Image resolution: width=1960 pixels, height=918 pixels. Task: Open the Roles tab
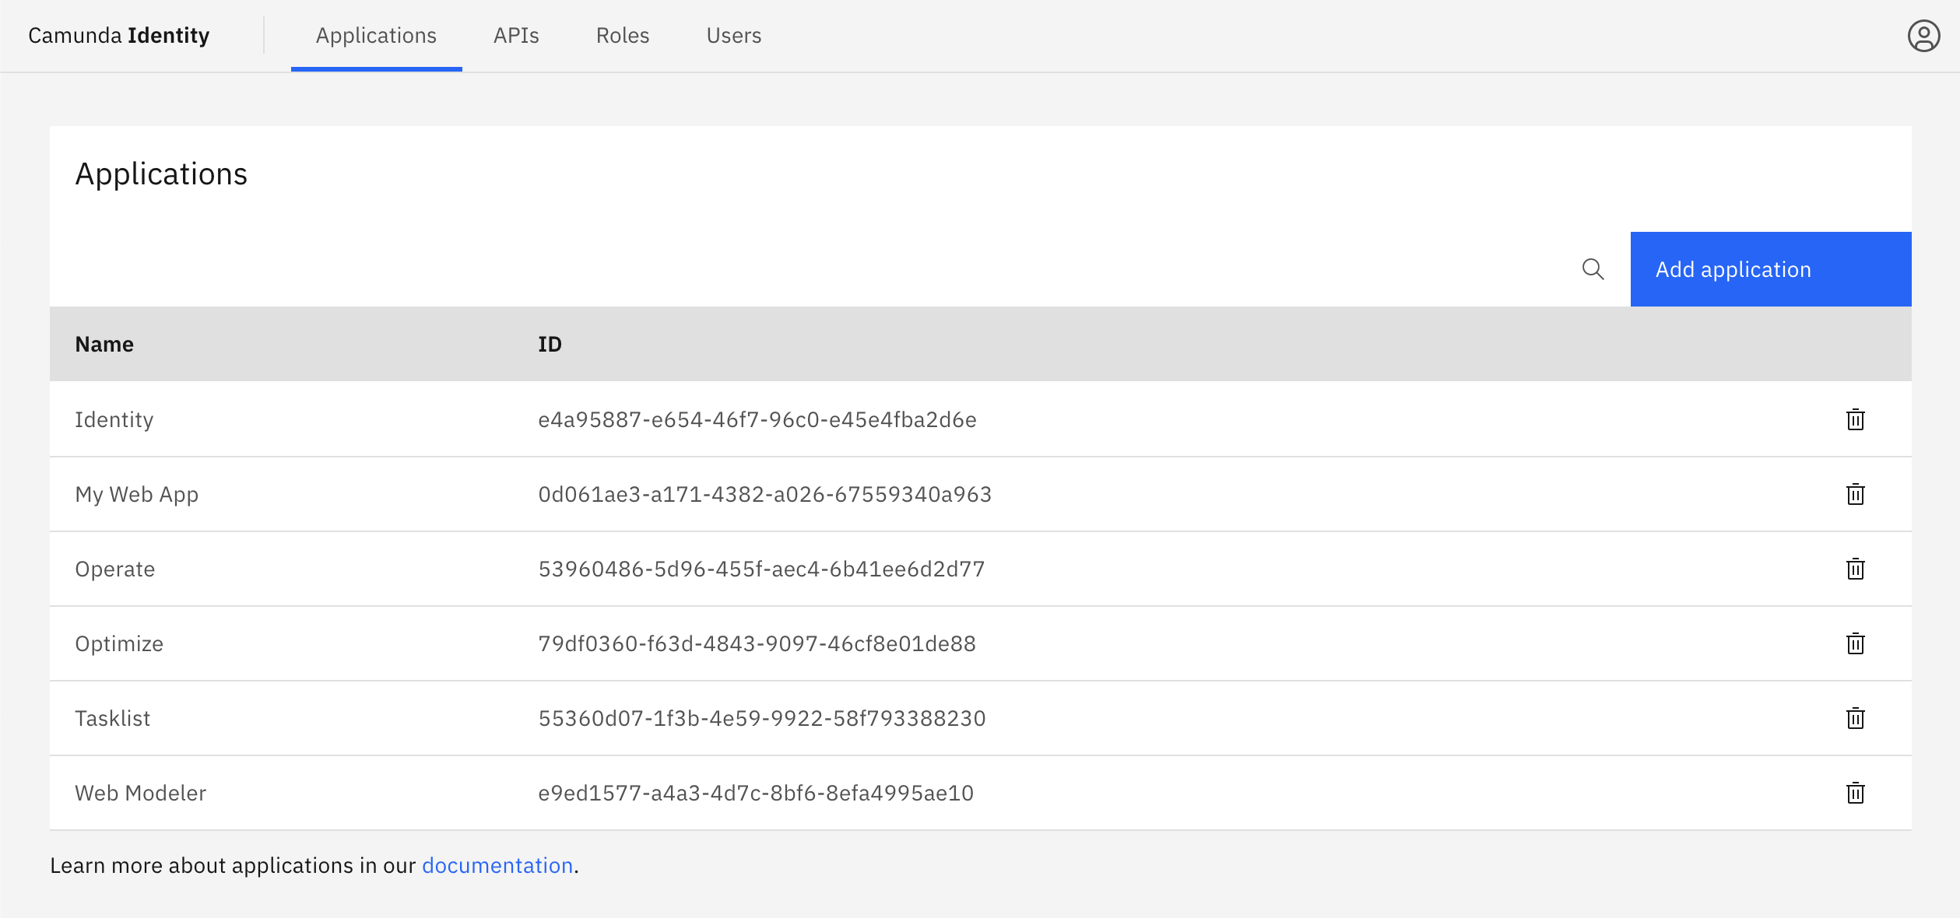click(x=622, y=36)
